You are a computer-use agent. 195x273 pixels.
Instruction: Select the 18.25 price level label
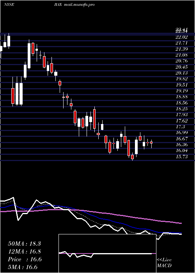(181, 109)
